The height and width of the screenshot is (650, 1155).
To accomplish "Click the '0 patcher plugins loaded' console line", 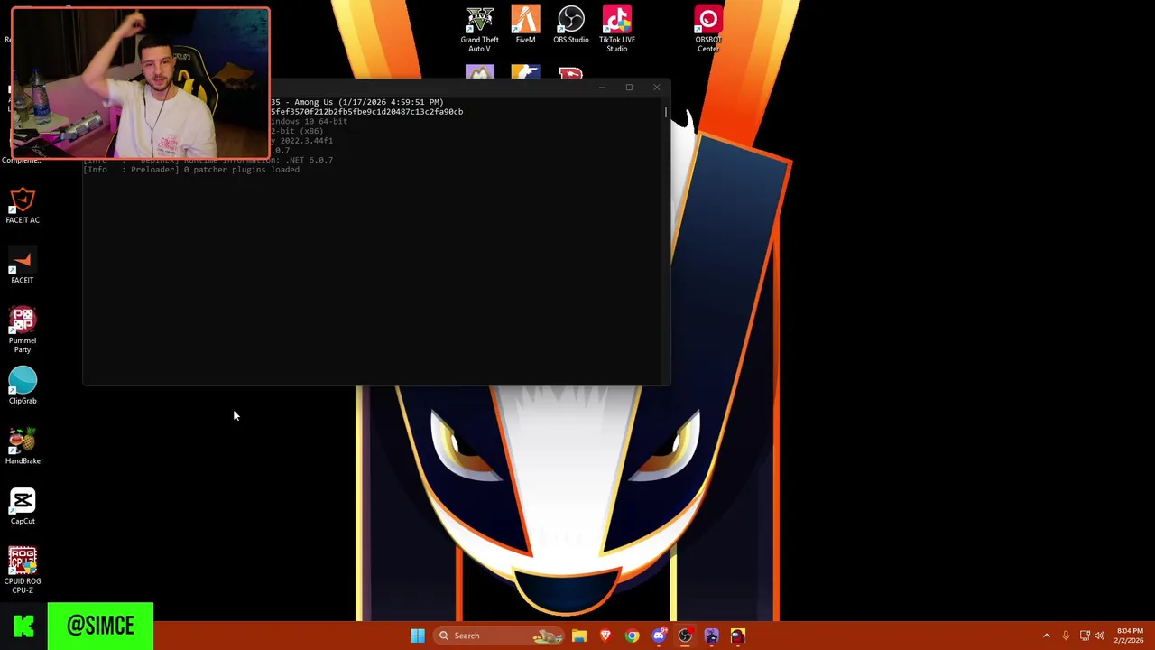I will [x=191, y=170].
